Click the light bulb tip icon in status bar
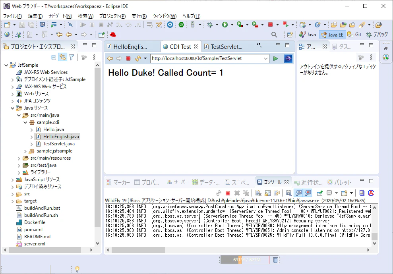 click(77, 269)
